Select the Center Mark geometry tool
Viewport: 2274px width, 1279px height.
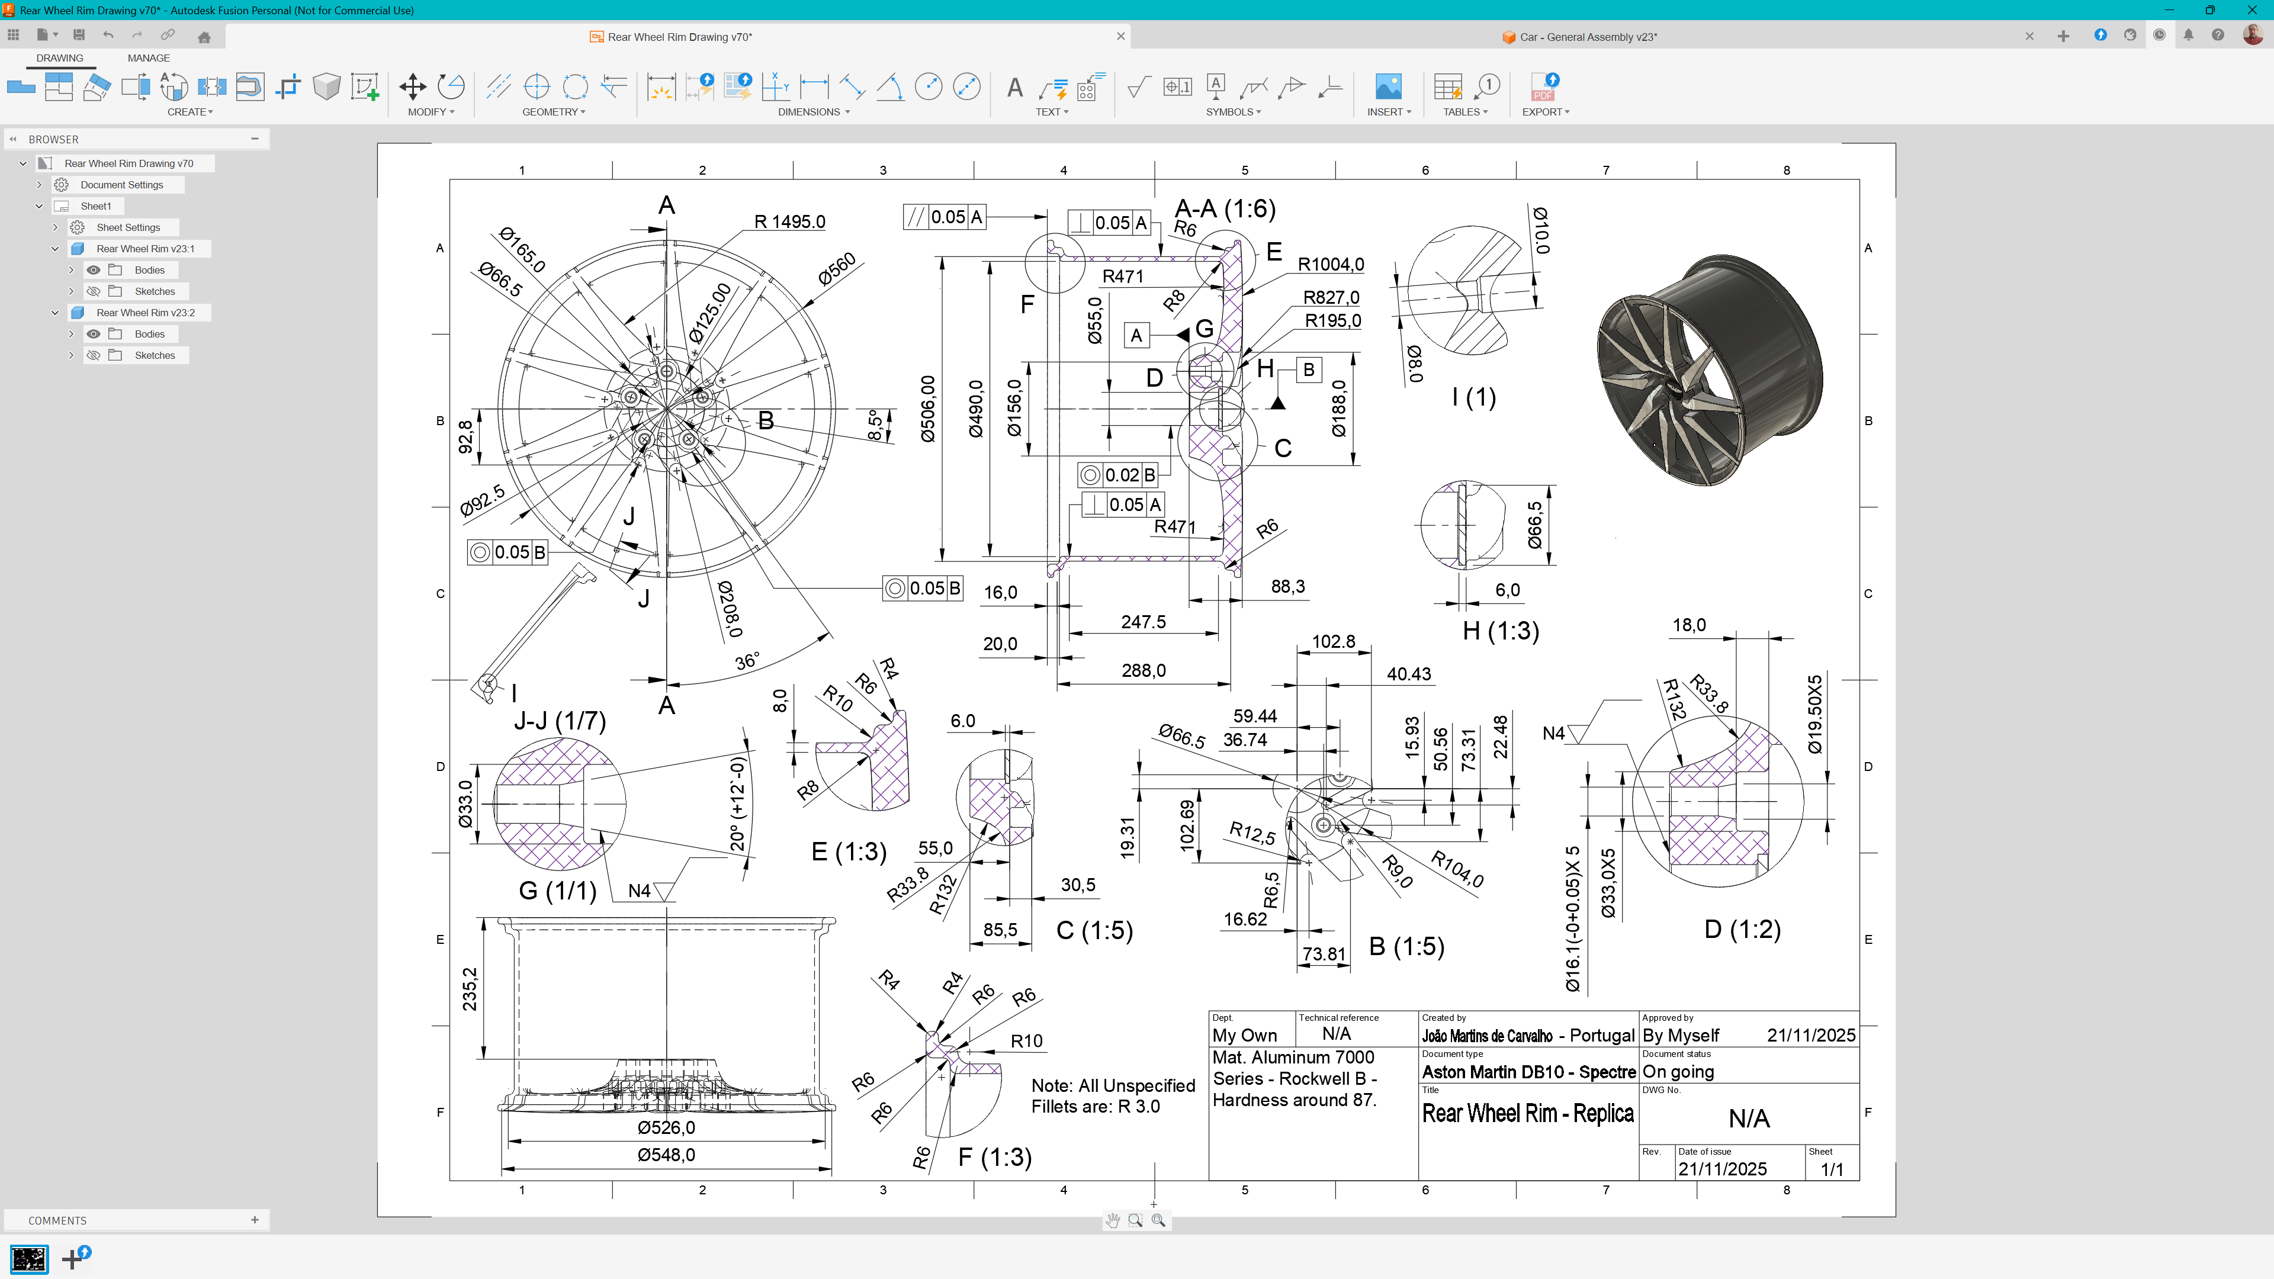(537, 86)
